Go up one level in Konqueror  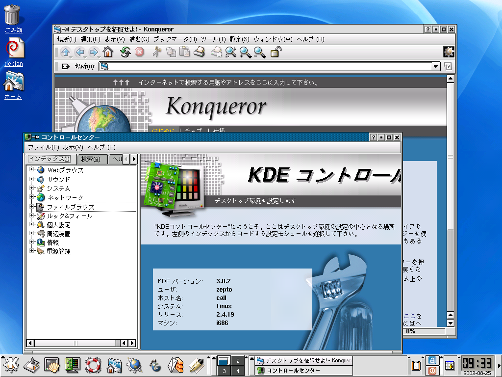click(x=65, y=52)
